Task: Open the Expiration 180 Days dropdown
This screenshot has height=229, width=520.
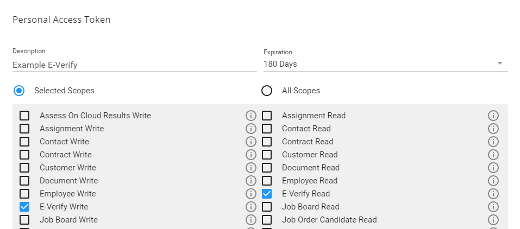Action: click(380, 64)
